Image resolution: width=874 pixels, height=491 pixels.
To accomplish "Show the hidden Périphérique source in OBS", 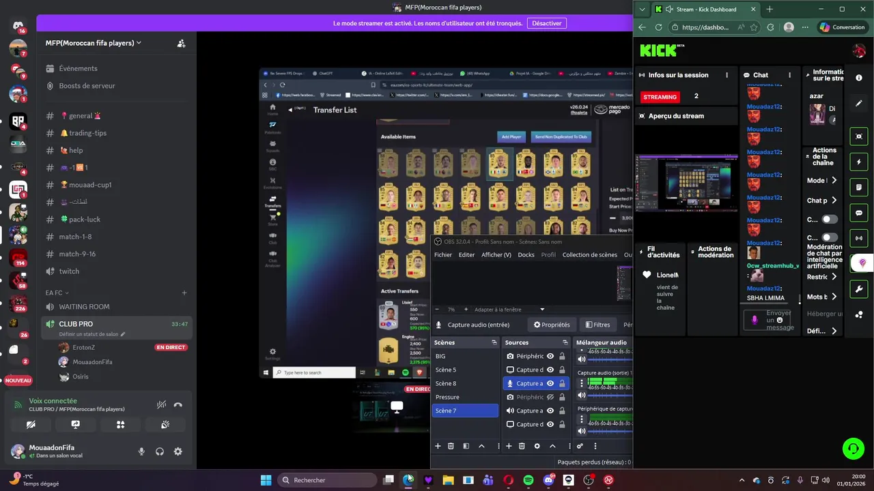I will tap(550, 397).
